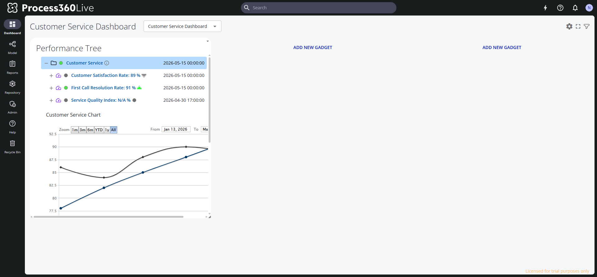Viewport: 597px width, 277px height.
Task: Click the green up trend arrow on First Call Resolution
Action: tap(139, 87)
